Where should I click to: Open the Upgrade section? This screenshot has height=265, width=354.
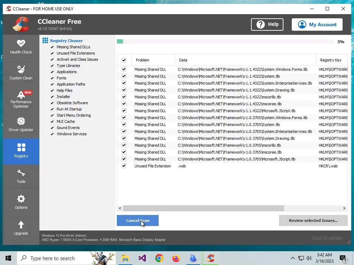pos(21,228)
